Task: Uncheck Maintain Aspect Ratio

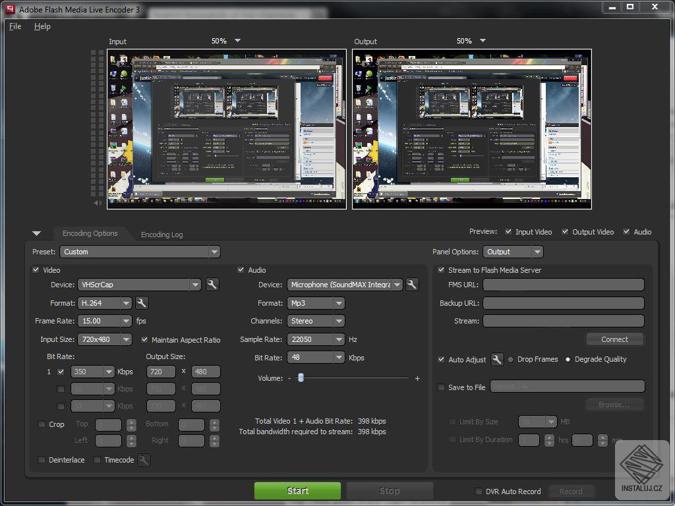Action: click(x=144, y=339)
